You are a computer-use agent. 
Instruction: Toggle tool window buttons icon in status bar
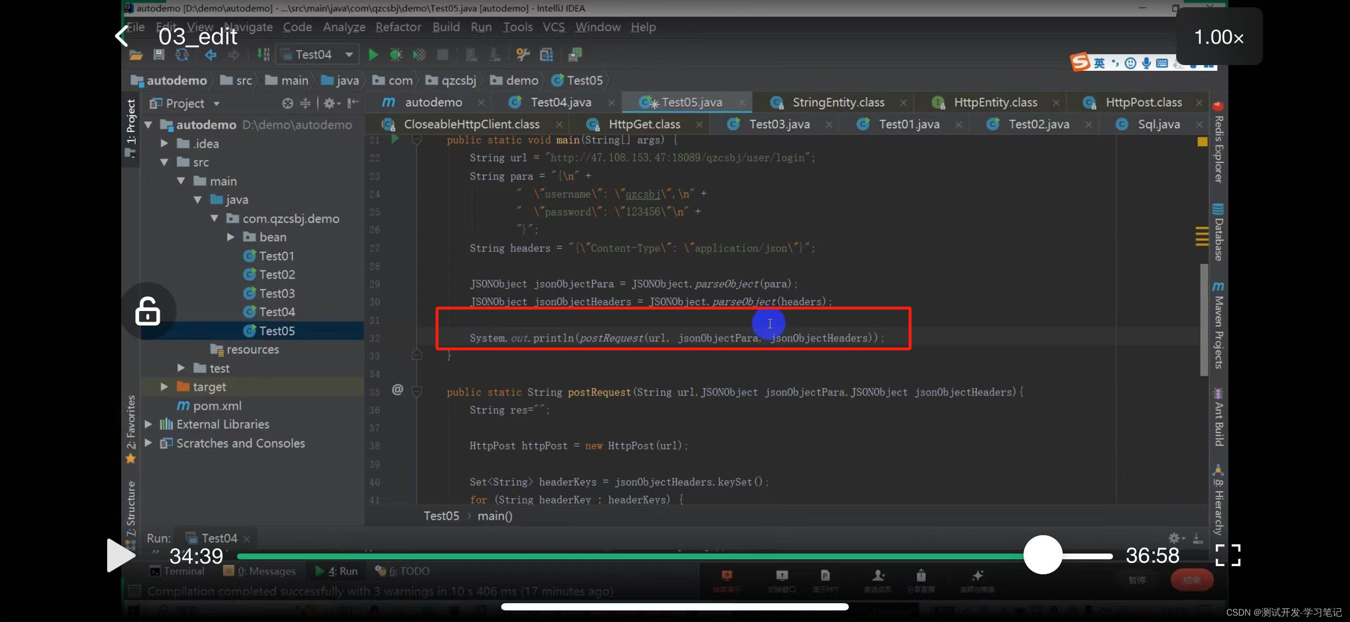coord(135,591)
